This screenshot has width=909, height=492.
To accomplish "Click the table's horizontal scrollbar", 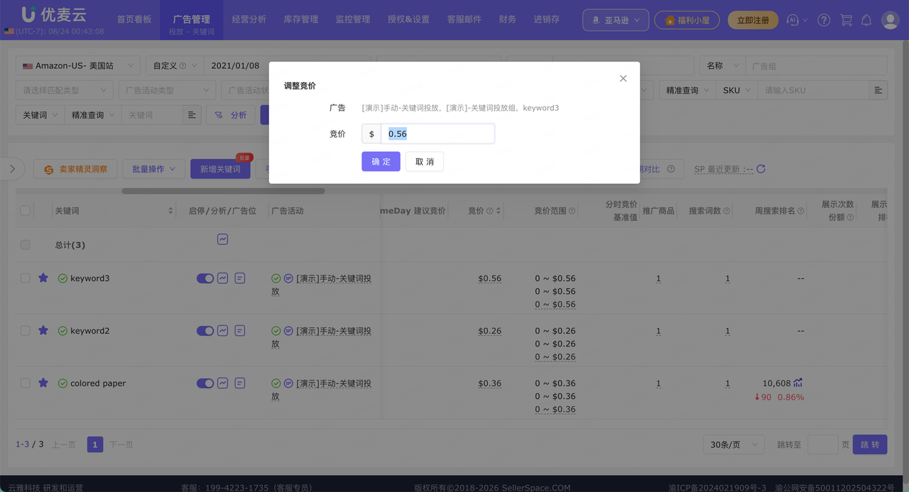I will [x=223, y=191].
